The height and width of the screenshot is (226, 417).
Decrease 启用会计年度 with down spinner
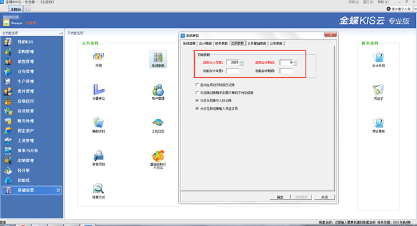pyautogui.click(x=241, y=64)
